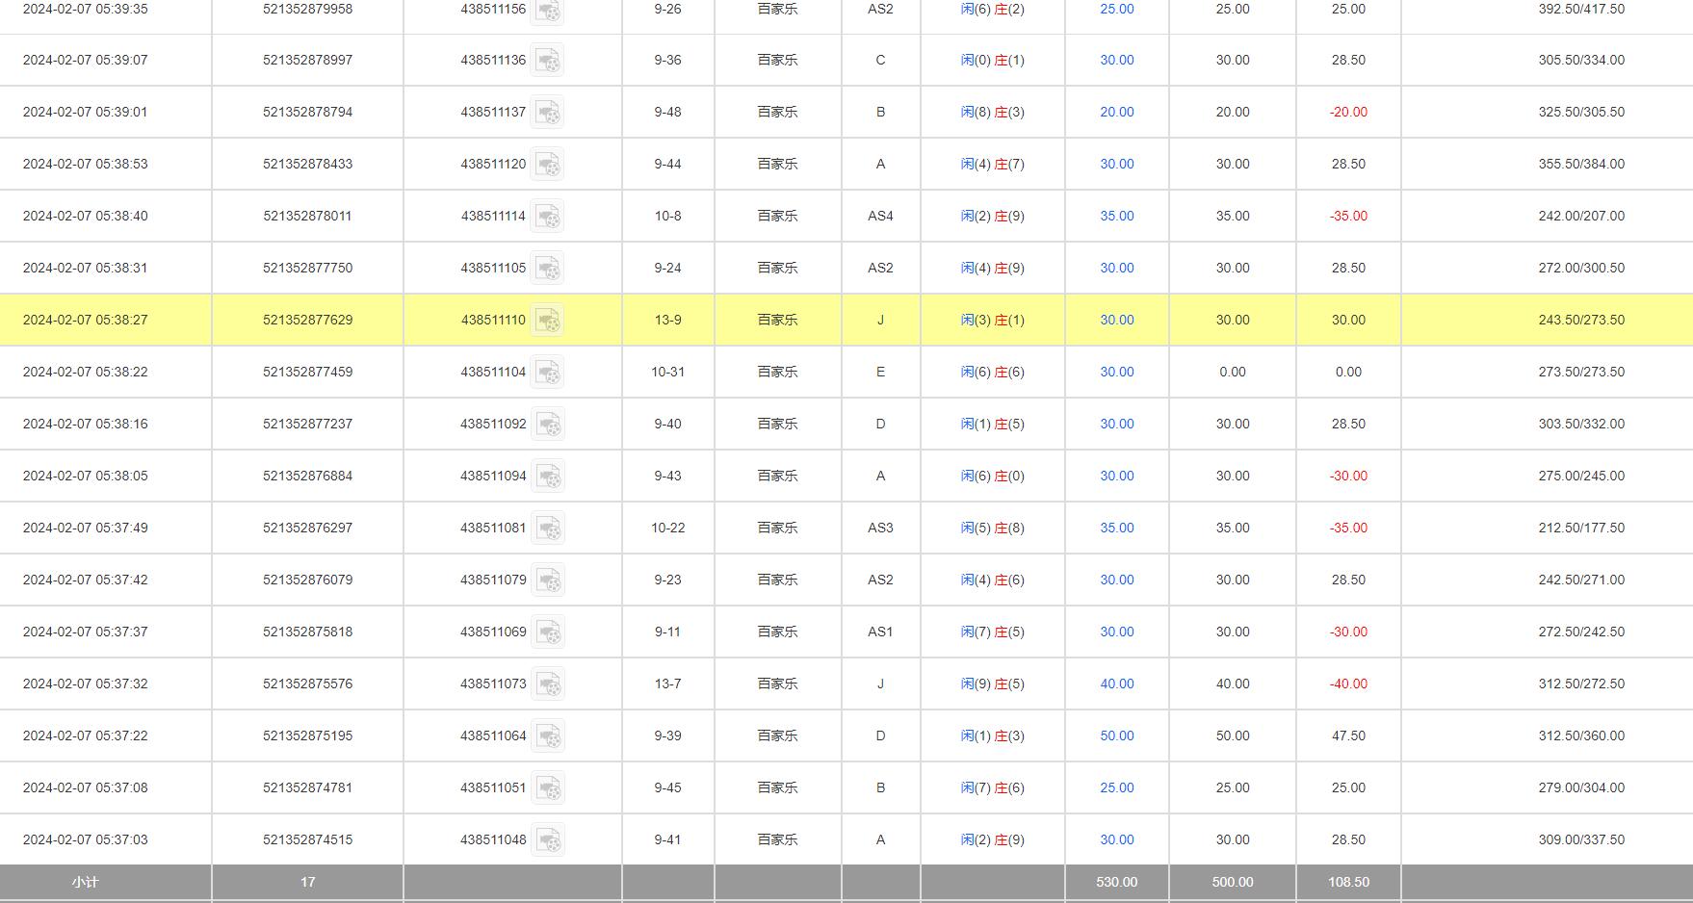This screenshot has height=903, width=1693.
Task: Select order number 521352876297
Action: 307,528
